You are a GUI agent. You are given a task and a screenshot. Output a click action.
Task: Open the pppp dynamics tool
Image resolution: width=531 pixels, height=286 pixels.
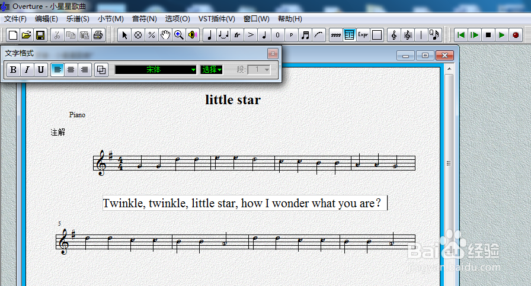tap(335, 35)
